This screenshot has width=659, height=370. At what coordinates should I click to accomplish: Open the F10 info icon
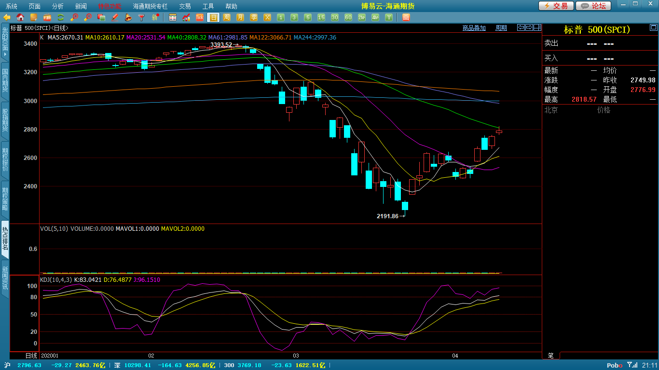pos(47,17)
